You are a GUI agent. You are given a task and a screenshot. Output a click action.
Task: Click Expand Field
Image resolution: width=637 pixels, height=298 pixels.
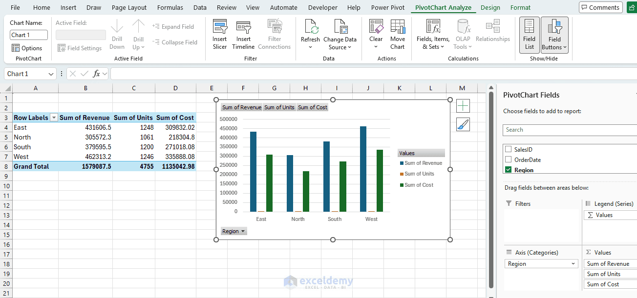click(x=173, y=27)
